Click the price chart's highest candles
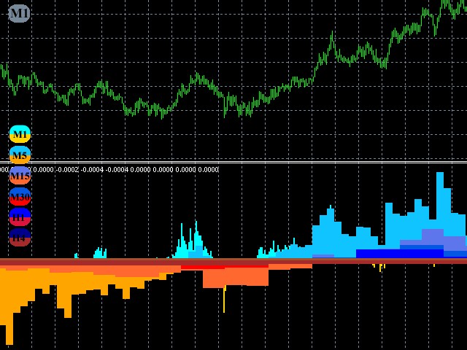This screenshot has height=350, width=467. (447, 6)
